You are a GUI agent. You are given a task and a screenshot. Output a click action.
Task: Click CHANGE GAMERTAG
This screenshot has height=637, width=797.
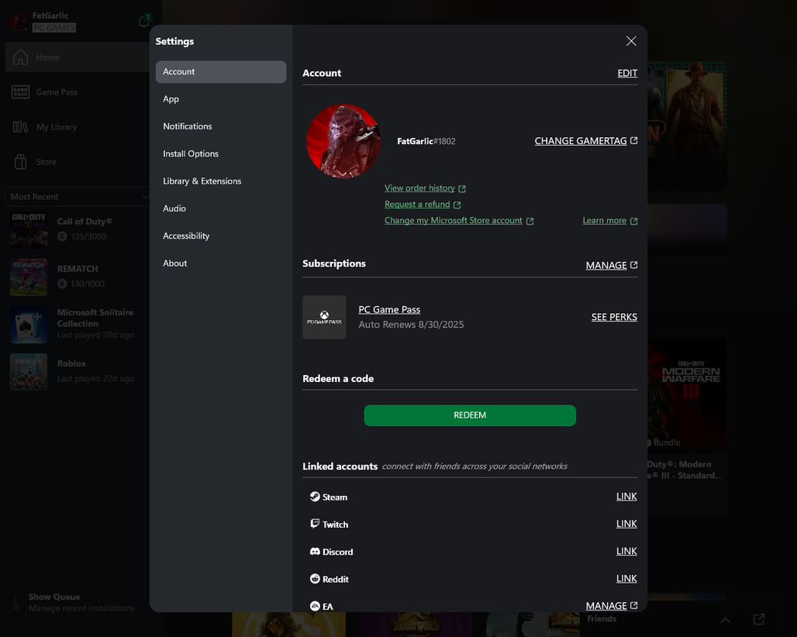tap(585, 141)
